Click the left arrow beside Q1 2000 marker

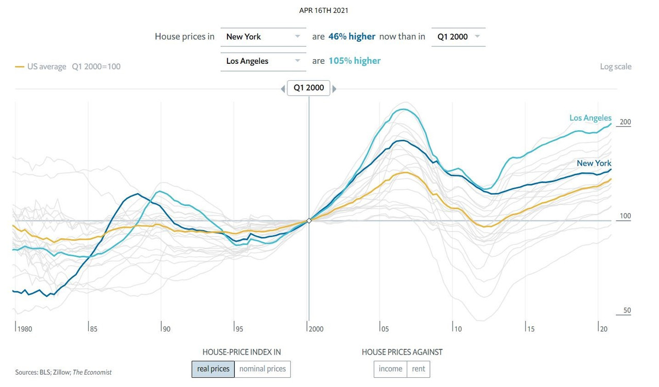click(283, 89)
